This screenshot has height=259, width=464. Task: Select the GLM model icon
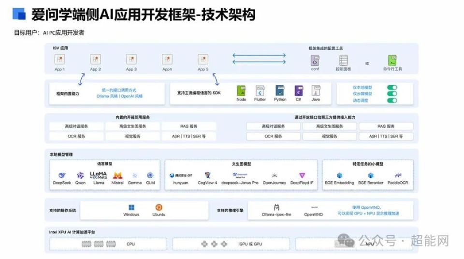pos(150,175)
